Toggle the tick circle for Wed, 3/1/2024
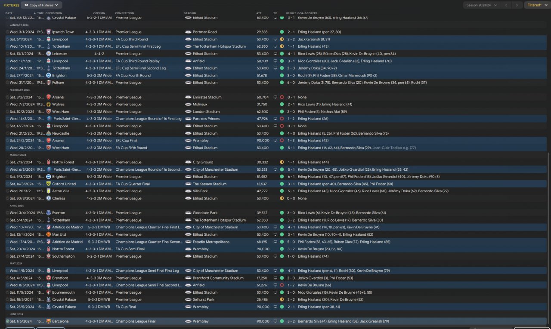The image size is (551, 329). coord(7,32)
